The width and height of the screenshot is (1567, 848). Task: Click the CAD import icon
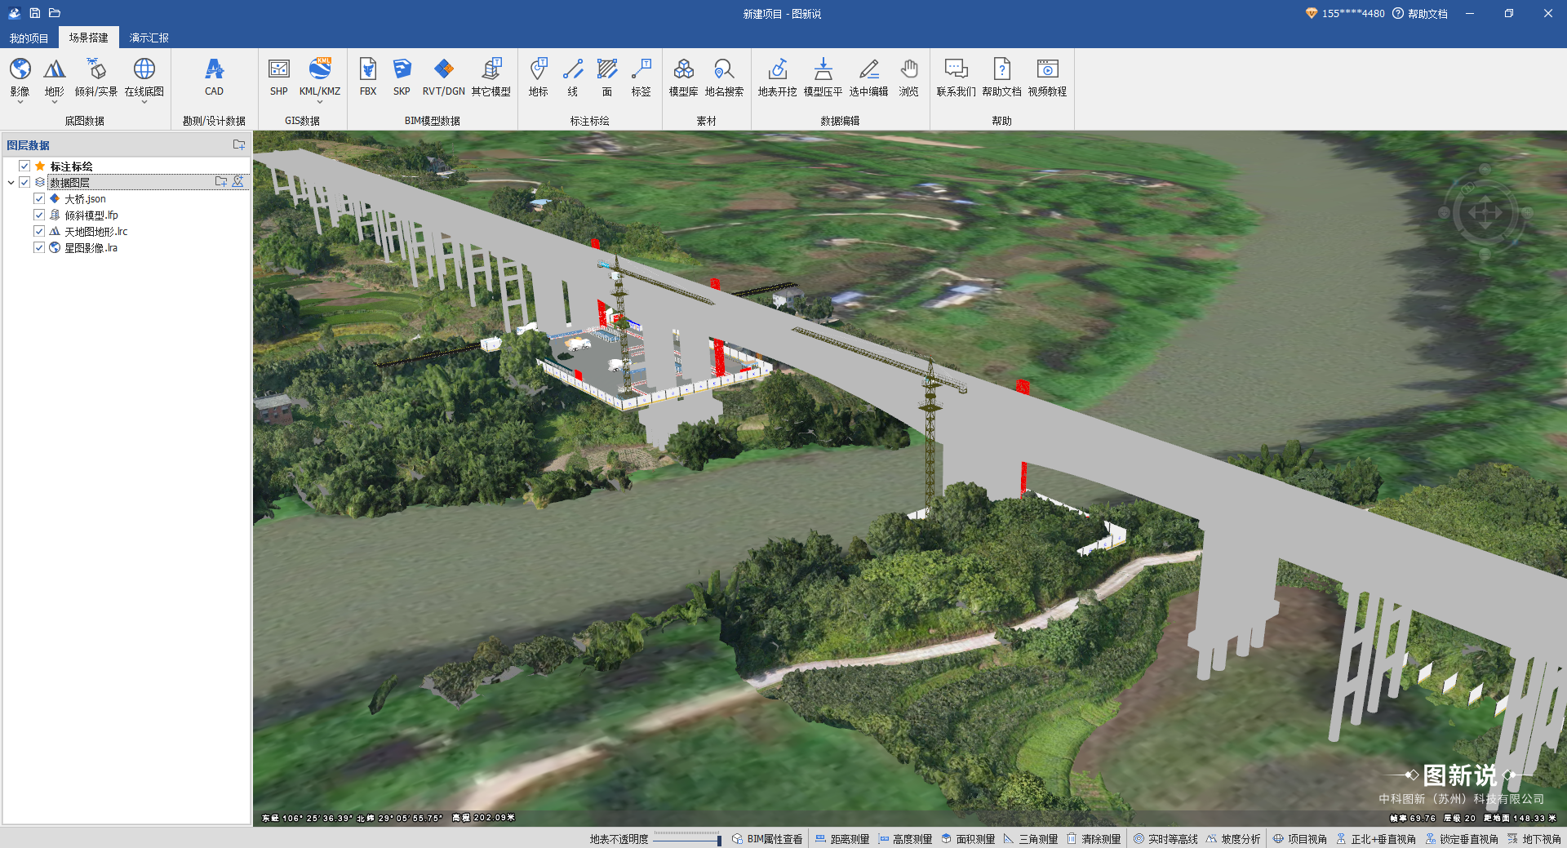(214, 77)
